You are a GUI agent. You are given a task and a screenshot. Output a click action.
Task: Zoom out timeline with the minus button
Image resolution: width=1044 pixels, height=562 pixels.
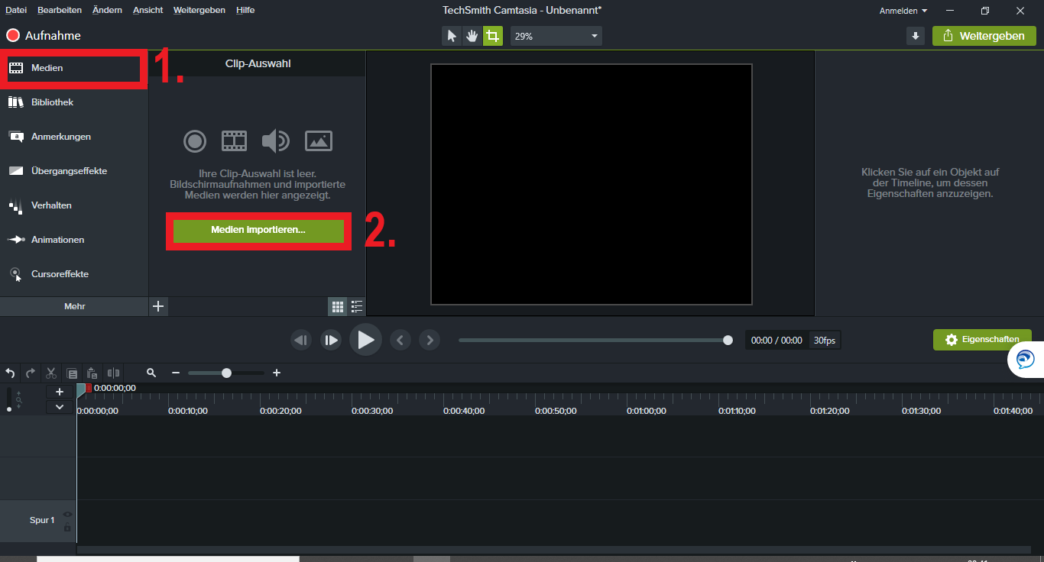click(176, 373)
